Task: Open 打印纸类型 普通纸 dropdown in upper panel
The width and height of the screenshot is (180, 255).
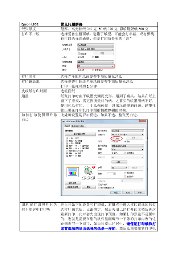Action: pos(96,62)
